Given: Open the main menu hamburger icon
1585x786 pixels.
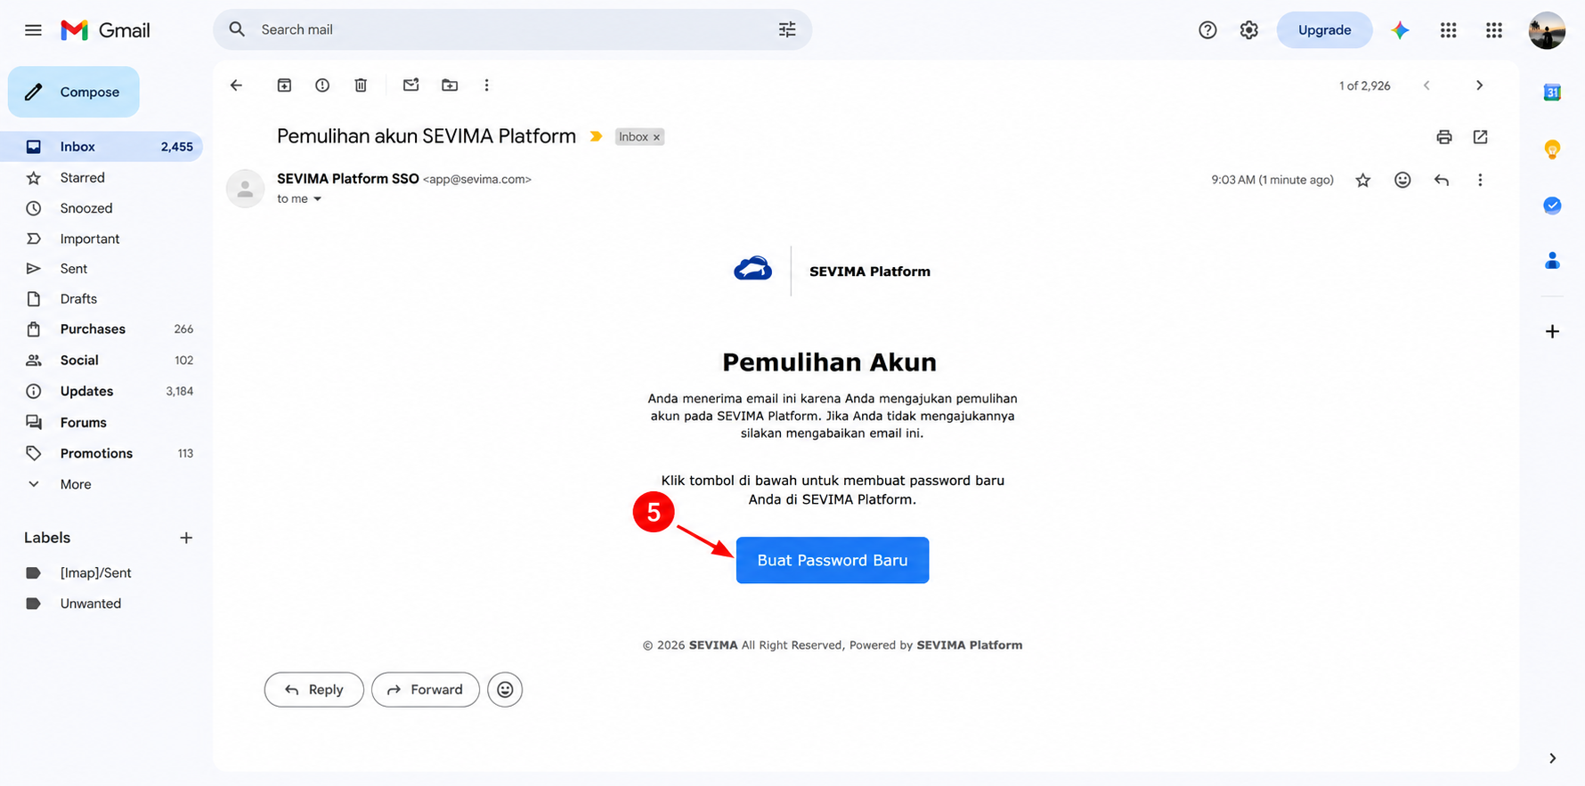Looking at the screenshot, I should 33,30.
